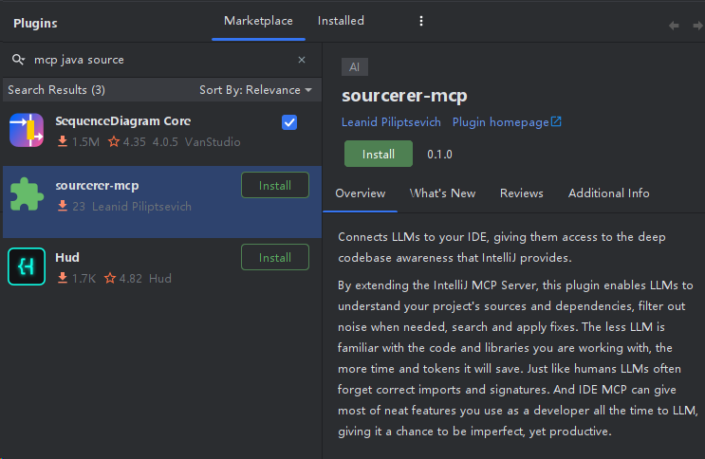Click into the plugin search field
Image resolution: width=705 pixels, height=459 pixels.
point(162,60)
